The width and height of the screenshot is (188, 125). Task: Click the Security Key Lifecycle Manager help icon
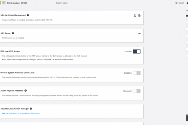[31, 109]
